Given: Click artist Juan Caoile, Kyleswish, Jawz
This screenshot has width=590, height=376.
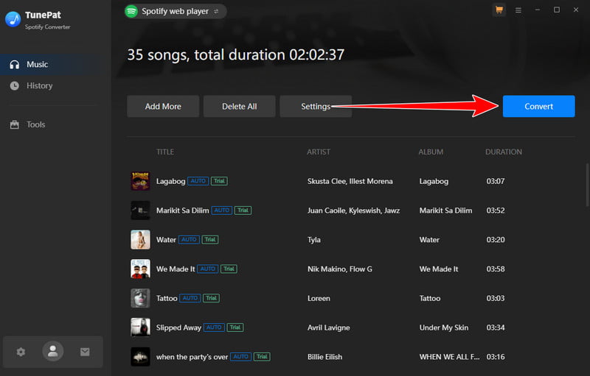Looking at the screenshot, I should point(353,210).
